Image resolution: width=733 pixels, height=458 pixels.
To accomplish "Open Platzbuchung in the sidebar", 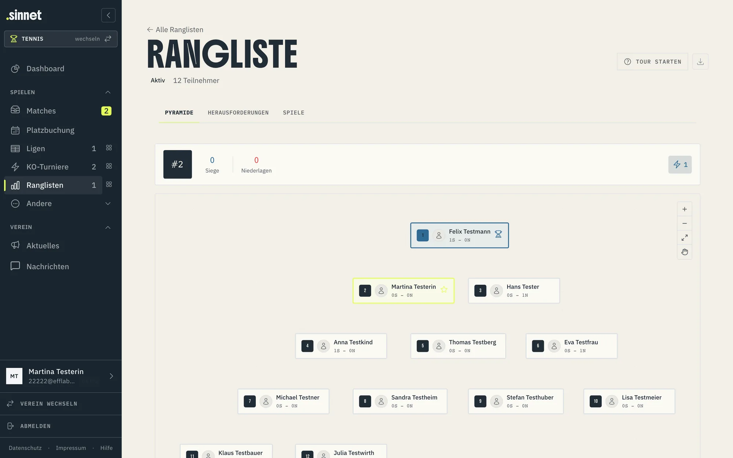I will pyautogui.click(x=51, y=130).
